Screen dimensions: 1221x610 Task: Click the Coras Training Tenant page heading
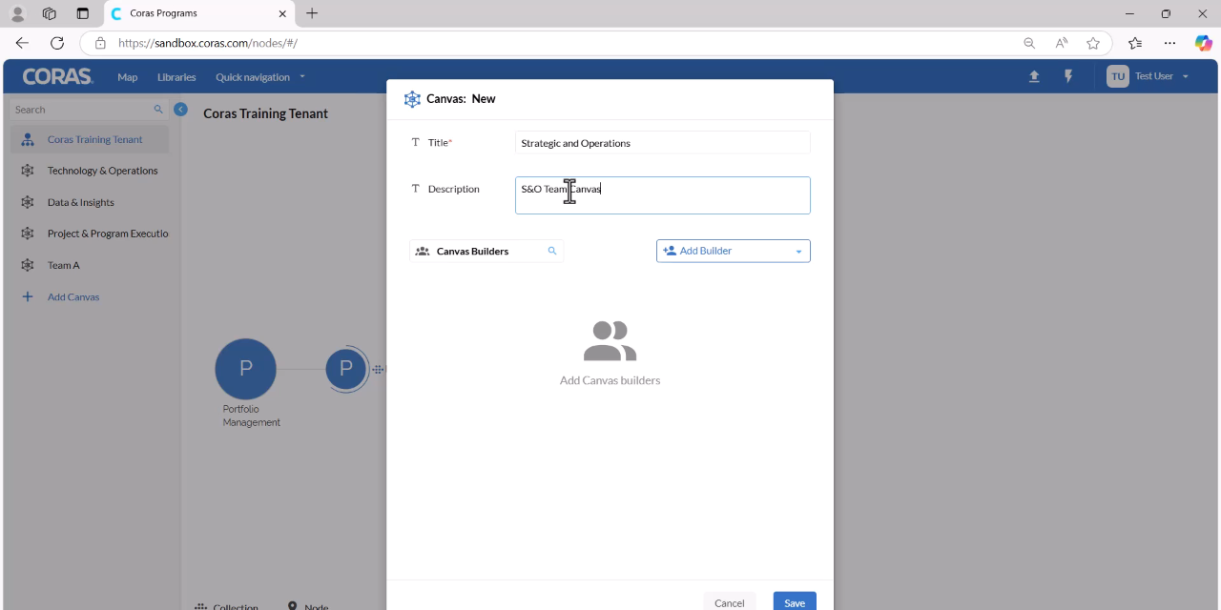(x=265, y=113)
